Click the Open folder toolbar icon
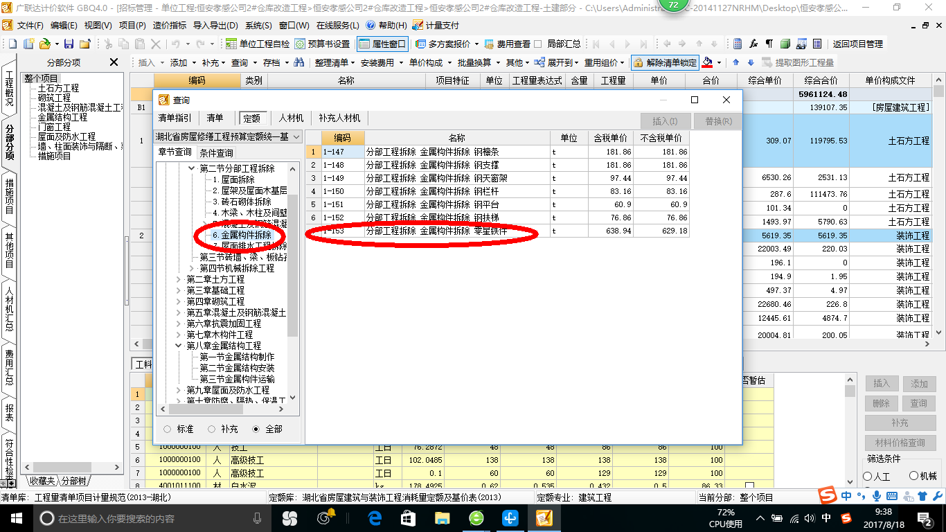This screenshot has width=946, height=532. (44, 44)
